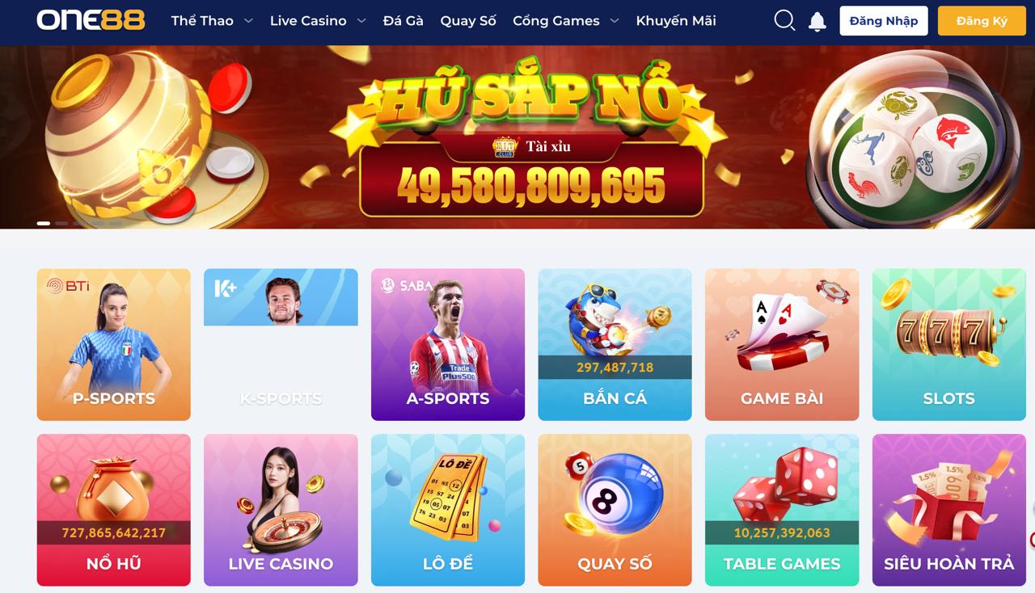
Task: Go to the Đá Gà menu item
Action: [x=403, y=21]
